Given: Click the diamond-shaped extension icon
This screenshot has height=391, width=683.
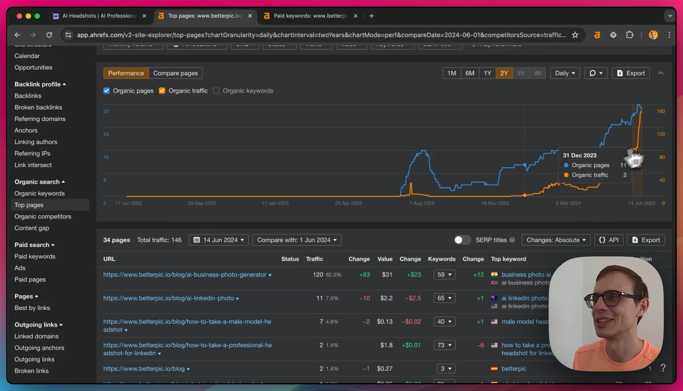Looking at the screenshot, I should [x=613, y=35].
